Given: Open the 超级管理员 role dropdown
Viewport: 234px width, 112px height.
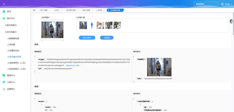Looking at the screenshot, I should coord(206,4).
